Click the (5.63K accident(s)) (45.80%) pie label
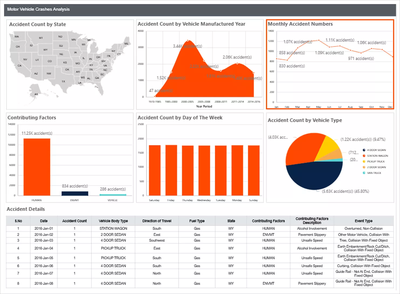Screen dimensions: 400x294 point(346,191)
